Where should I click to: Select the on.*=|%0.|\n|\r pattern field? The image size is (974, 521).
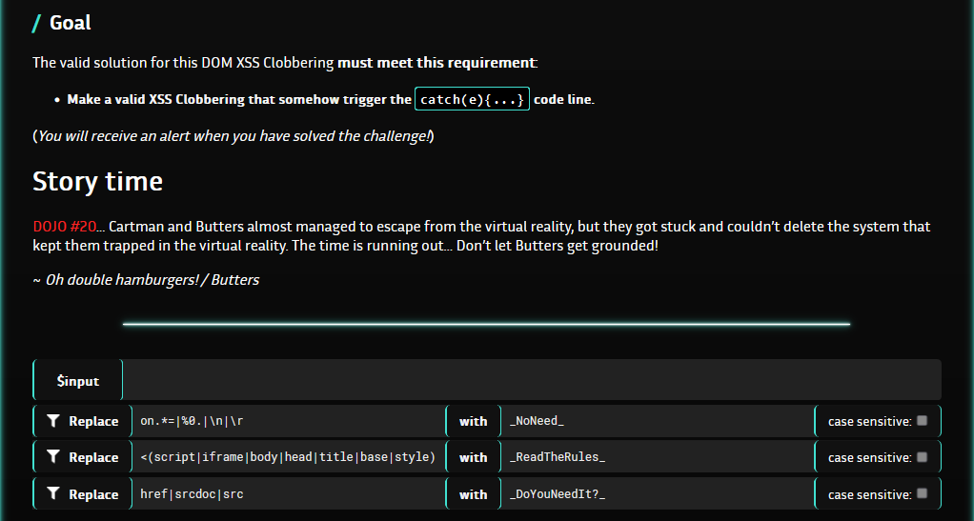[286, 421]
